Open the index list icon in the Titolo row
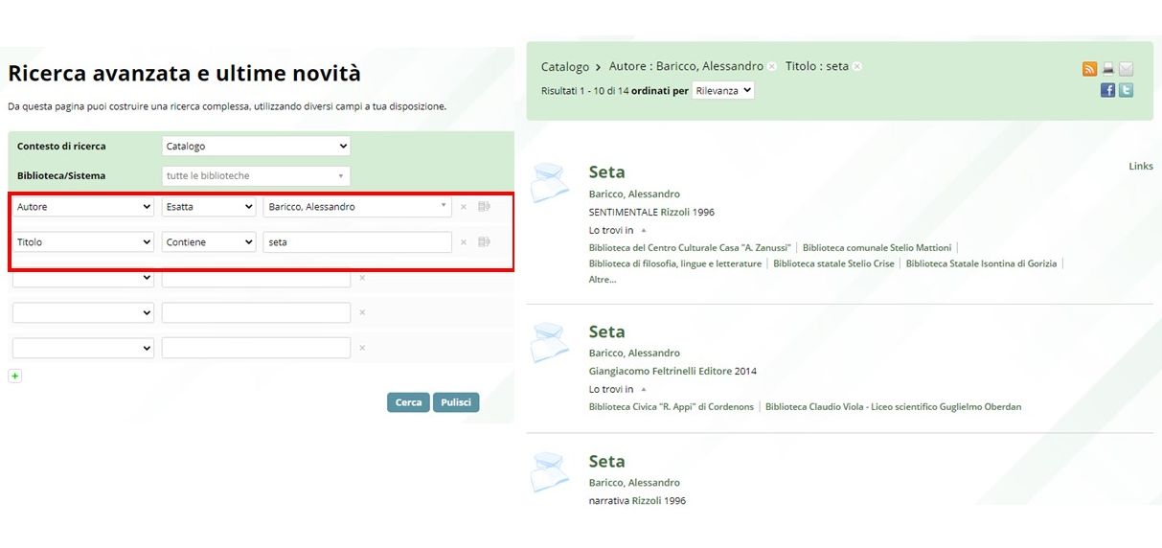1162x548 pixels. point(484,241)
